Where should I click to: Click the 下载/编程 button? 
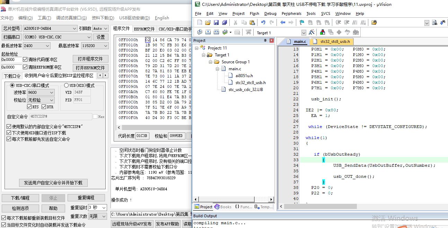[20, 198]
